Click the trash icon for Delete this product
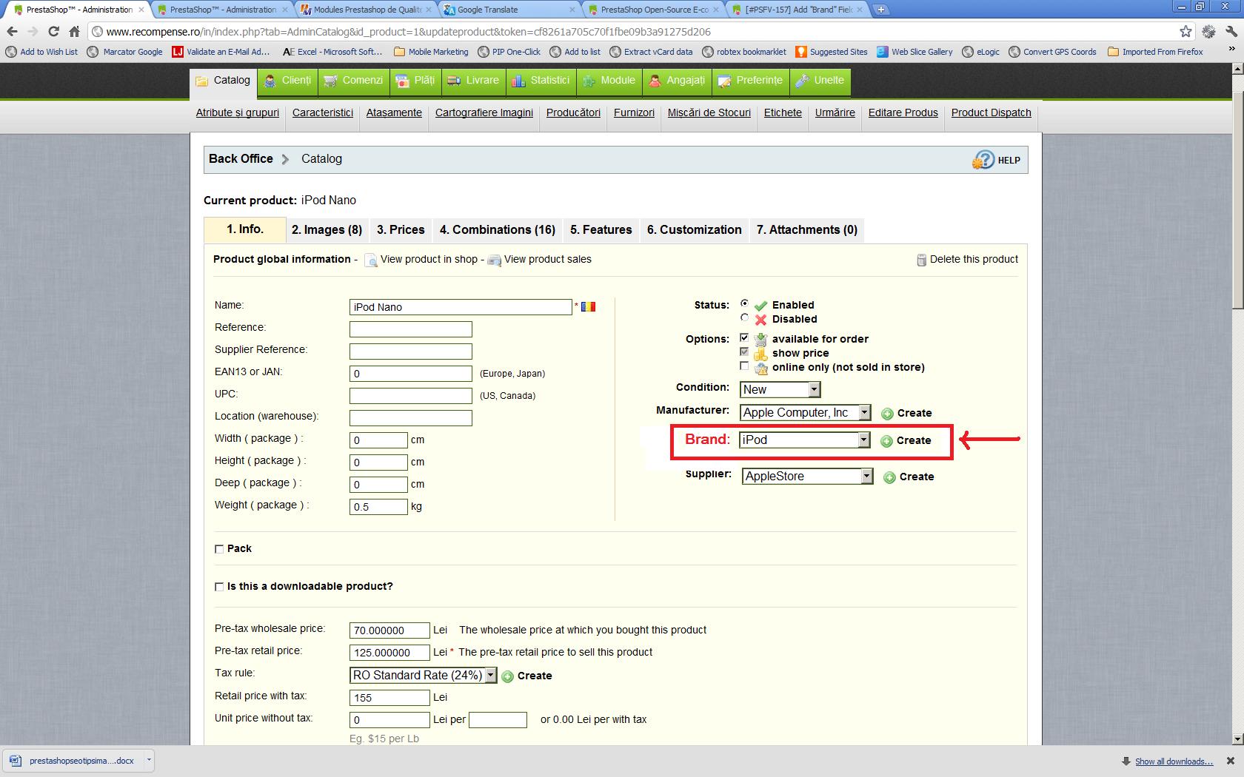 [921, 260]
